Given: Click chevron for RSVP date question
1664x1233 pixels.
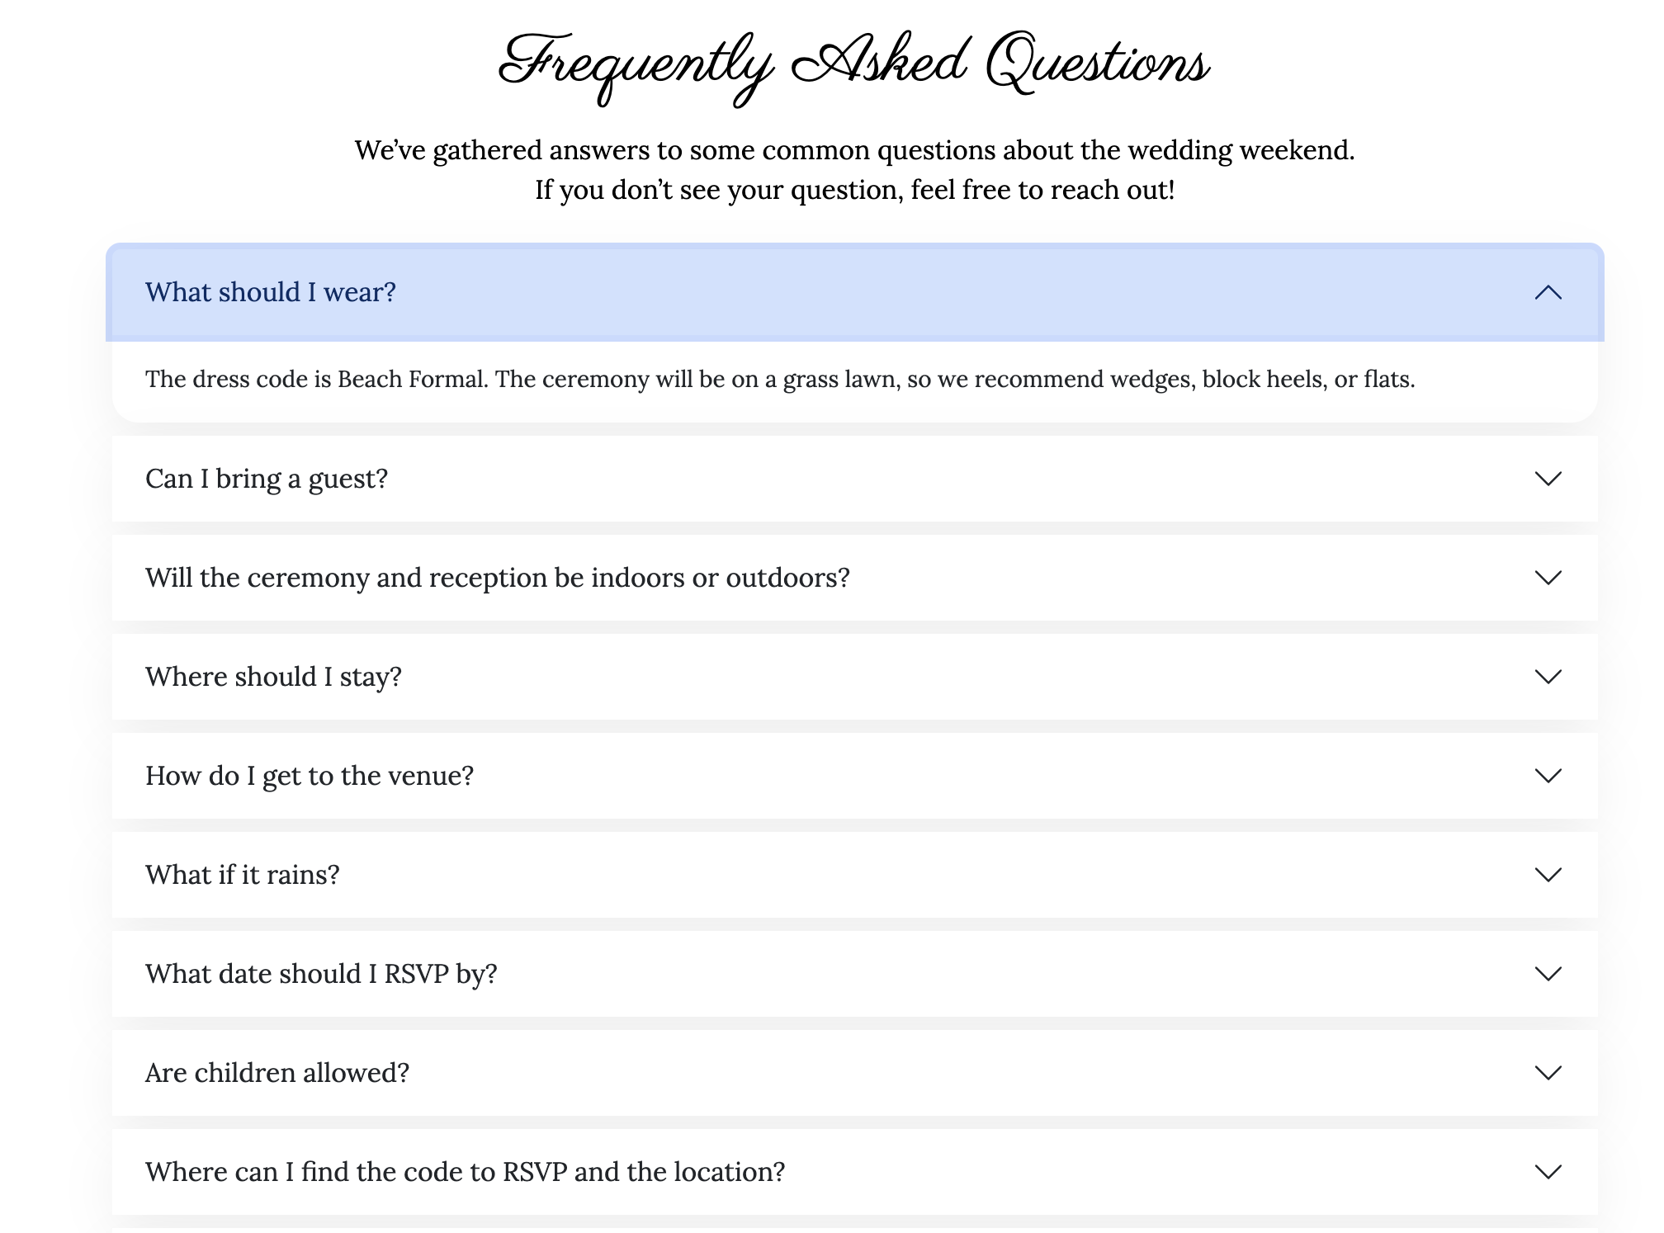Looking at the screenshot, I should [x=1548, y=974].
